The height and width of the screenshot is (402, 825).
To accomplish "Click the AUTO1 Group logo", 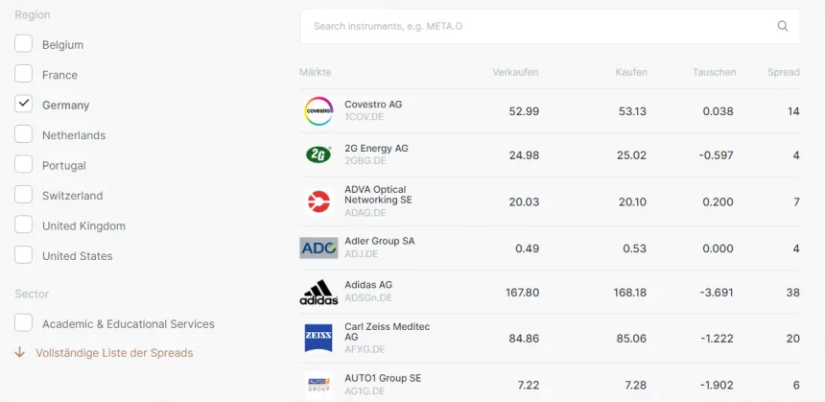I will coord(318,385).
